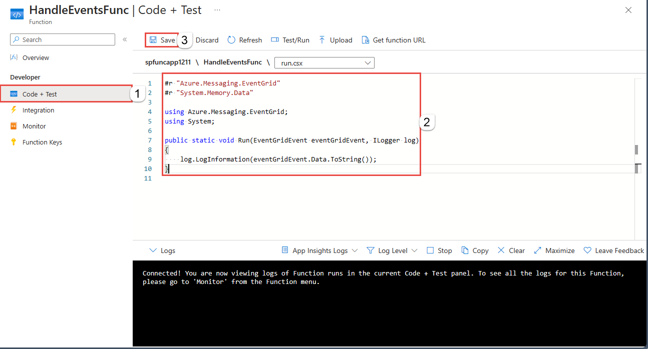Click the Integration lightning bolt icon
The width and height of the screenshot is (648, 349).
click(14, 110)
